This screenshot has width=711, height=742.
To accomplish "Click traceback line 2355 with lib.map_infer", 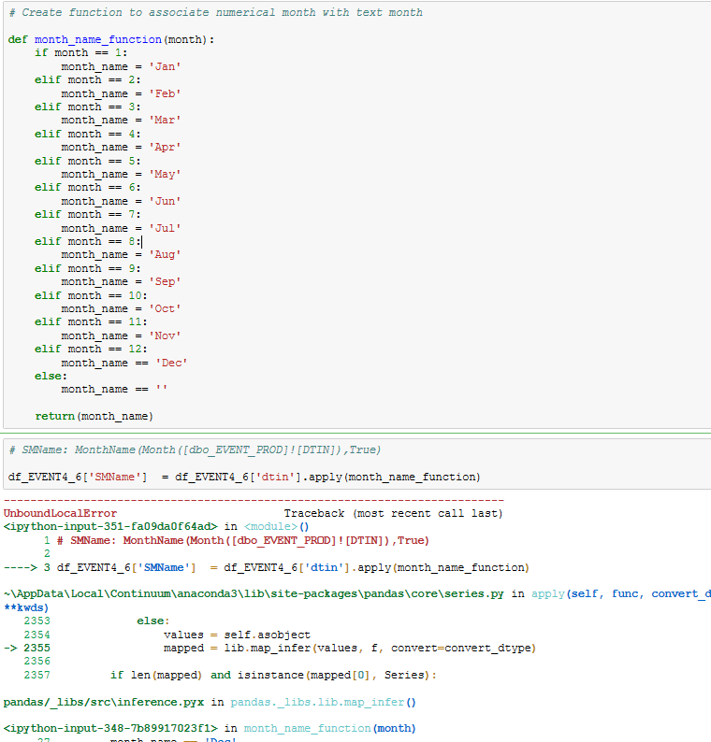I will (270, 648).
